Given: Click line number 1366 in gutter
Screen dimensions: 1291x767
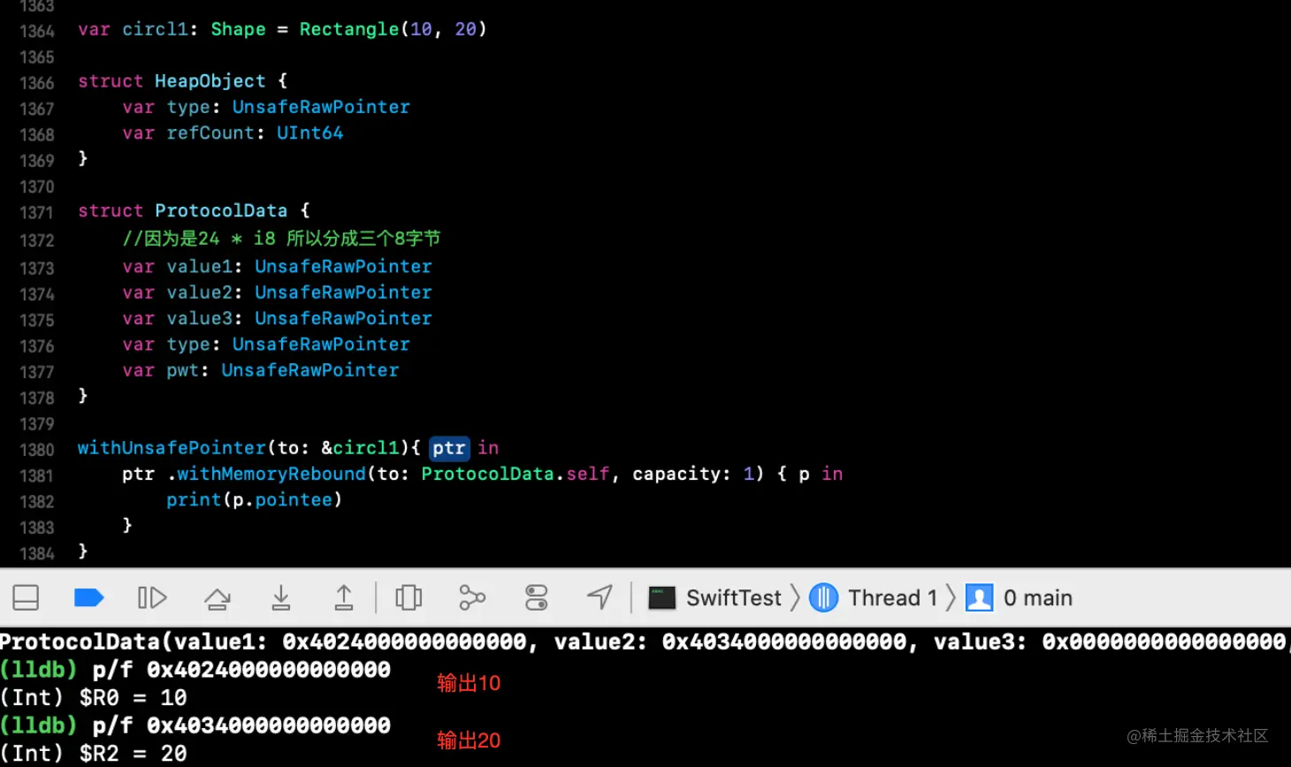Looking at the screenshot, I should pyautogui.click(x=36, y=83).
